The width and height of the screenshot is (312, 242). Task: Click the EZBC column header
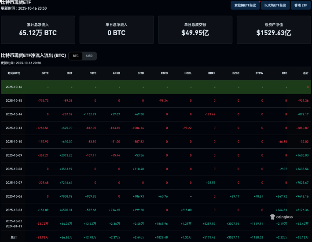pos(236,73)
